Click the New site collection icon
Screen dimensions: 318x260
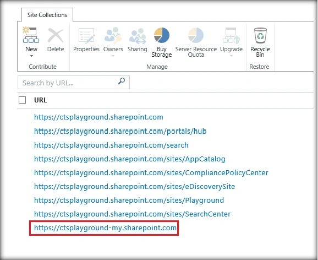point(31,35)
